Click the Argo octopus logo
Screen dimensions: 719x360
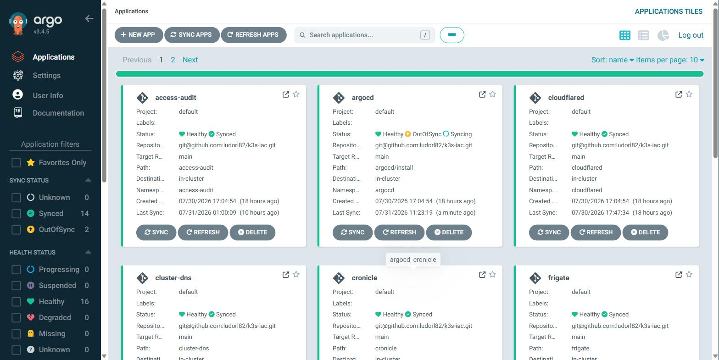tap(18, 23)
